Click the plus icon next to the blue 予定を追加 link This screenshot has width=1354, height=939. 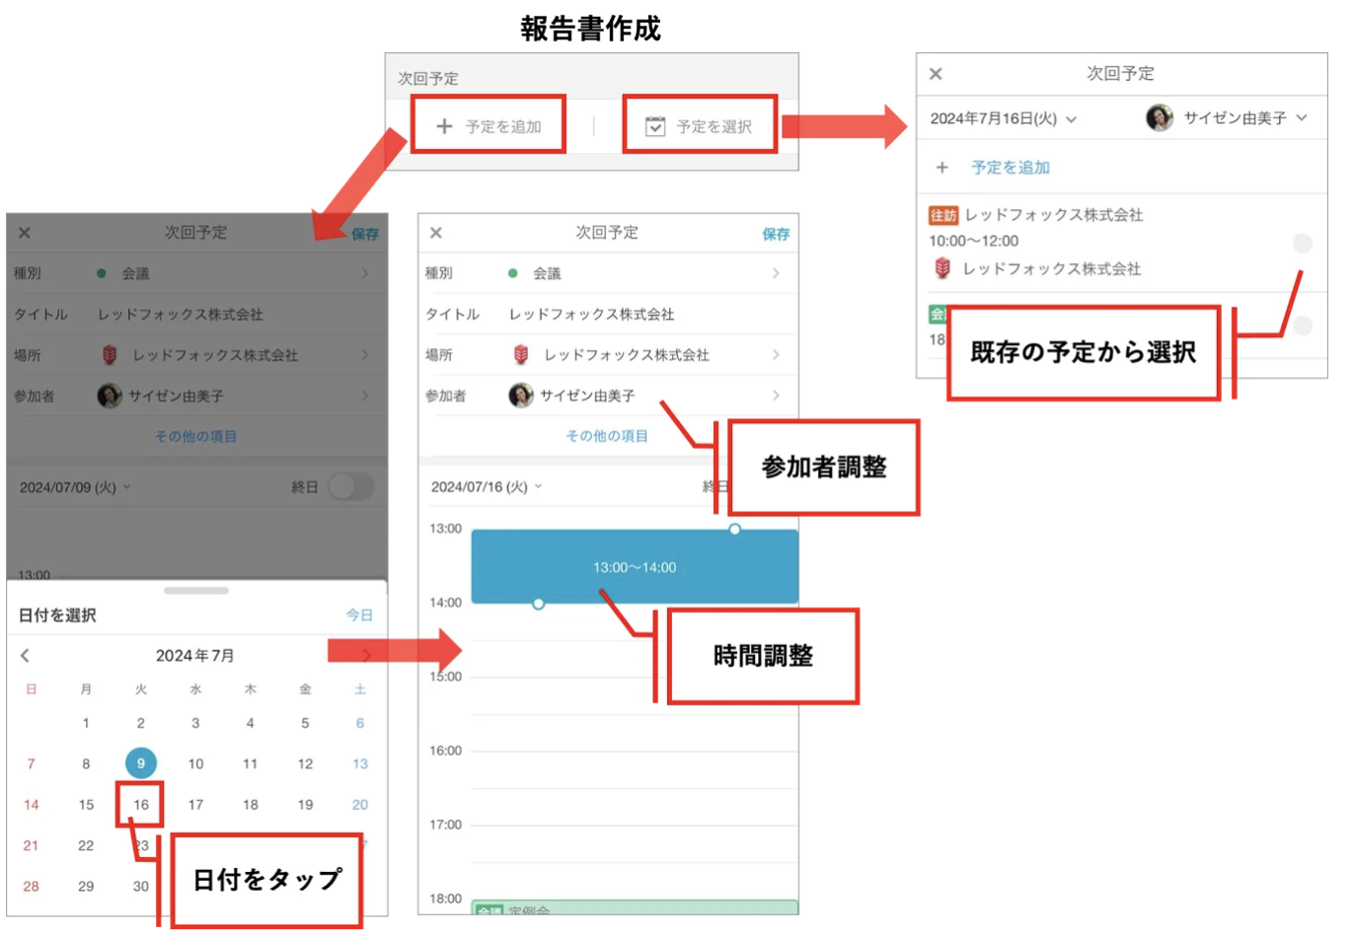942,168
